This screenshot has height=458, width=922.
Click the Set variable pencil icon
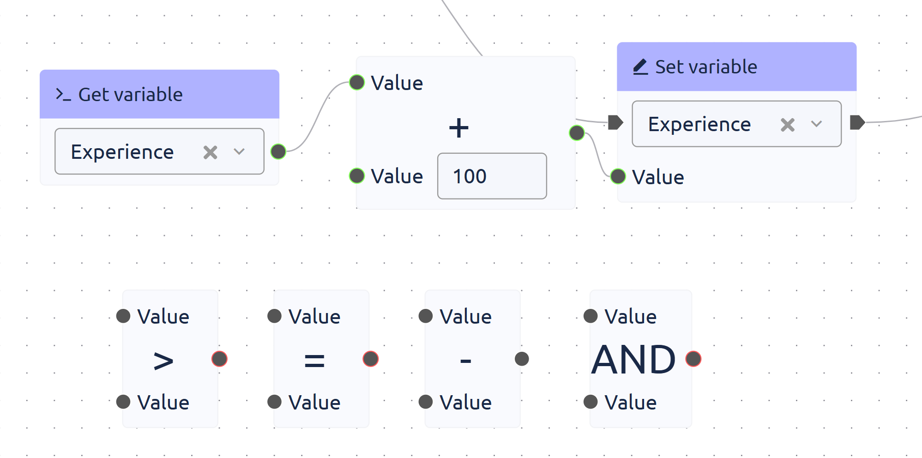click(x=640, y=67)
